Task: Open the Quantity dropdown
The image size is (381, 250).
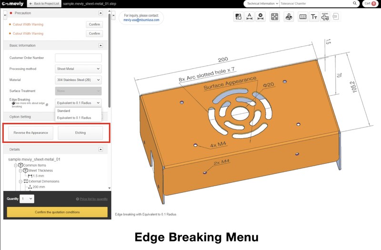Action: [x=27, y=199]
